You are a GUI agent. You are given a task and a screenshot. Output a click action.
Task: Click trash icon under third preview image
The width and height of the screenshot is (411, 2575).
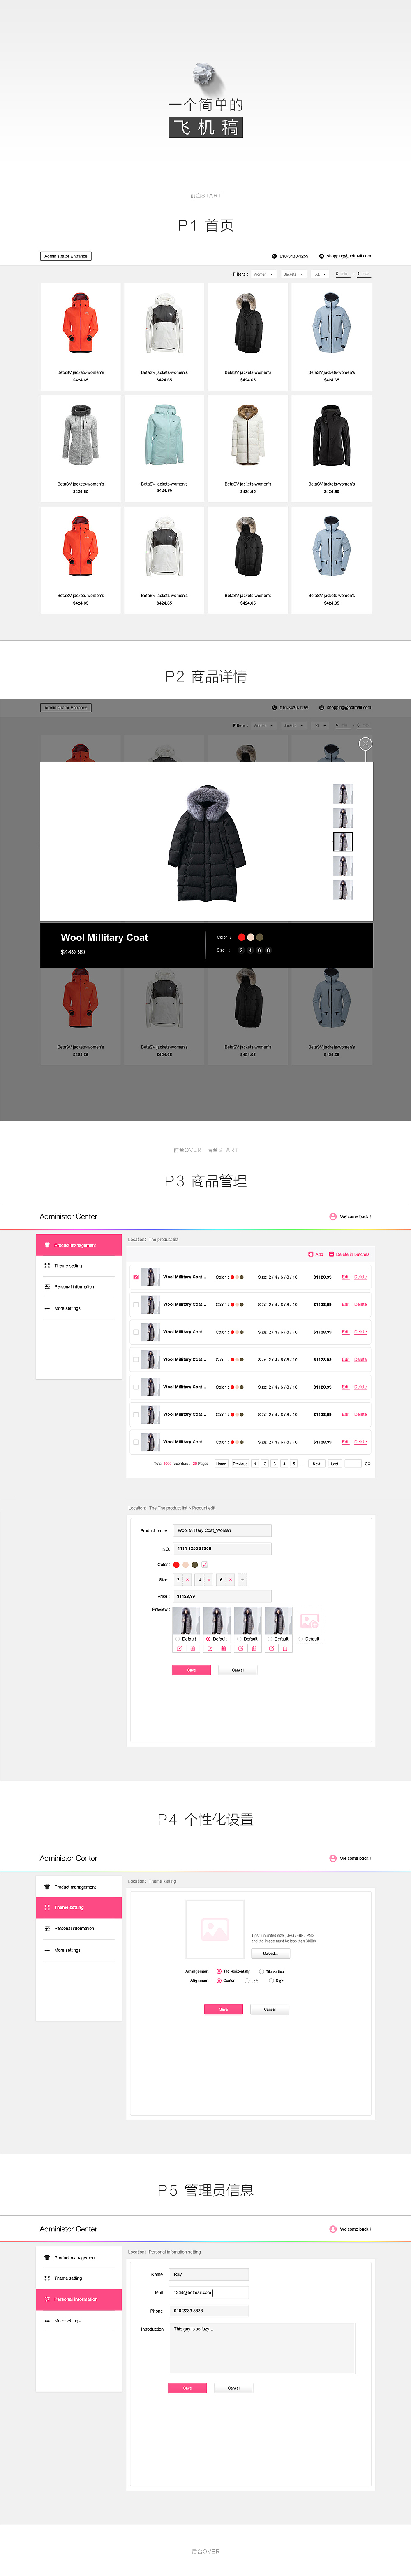coord(254,1649)
